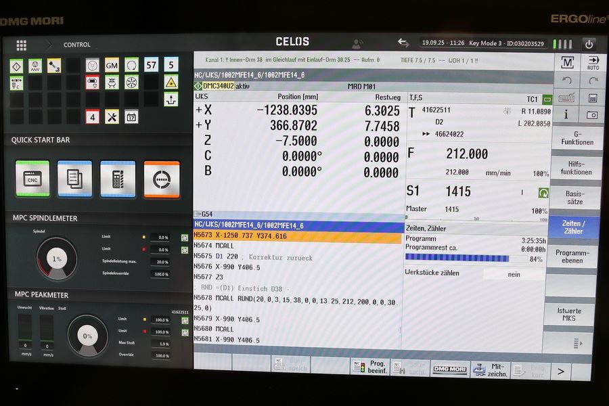Image resolution: width=609 pixels, height=406 pixels.
Task: Expand the vertical softkey list arrow
Action: [x=578, y=343]
